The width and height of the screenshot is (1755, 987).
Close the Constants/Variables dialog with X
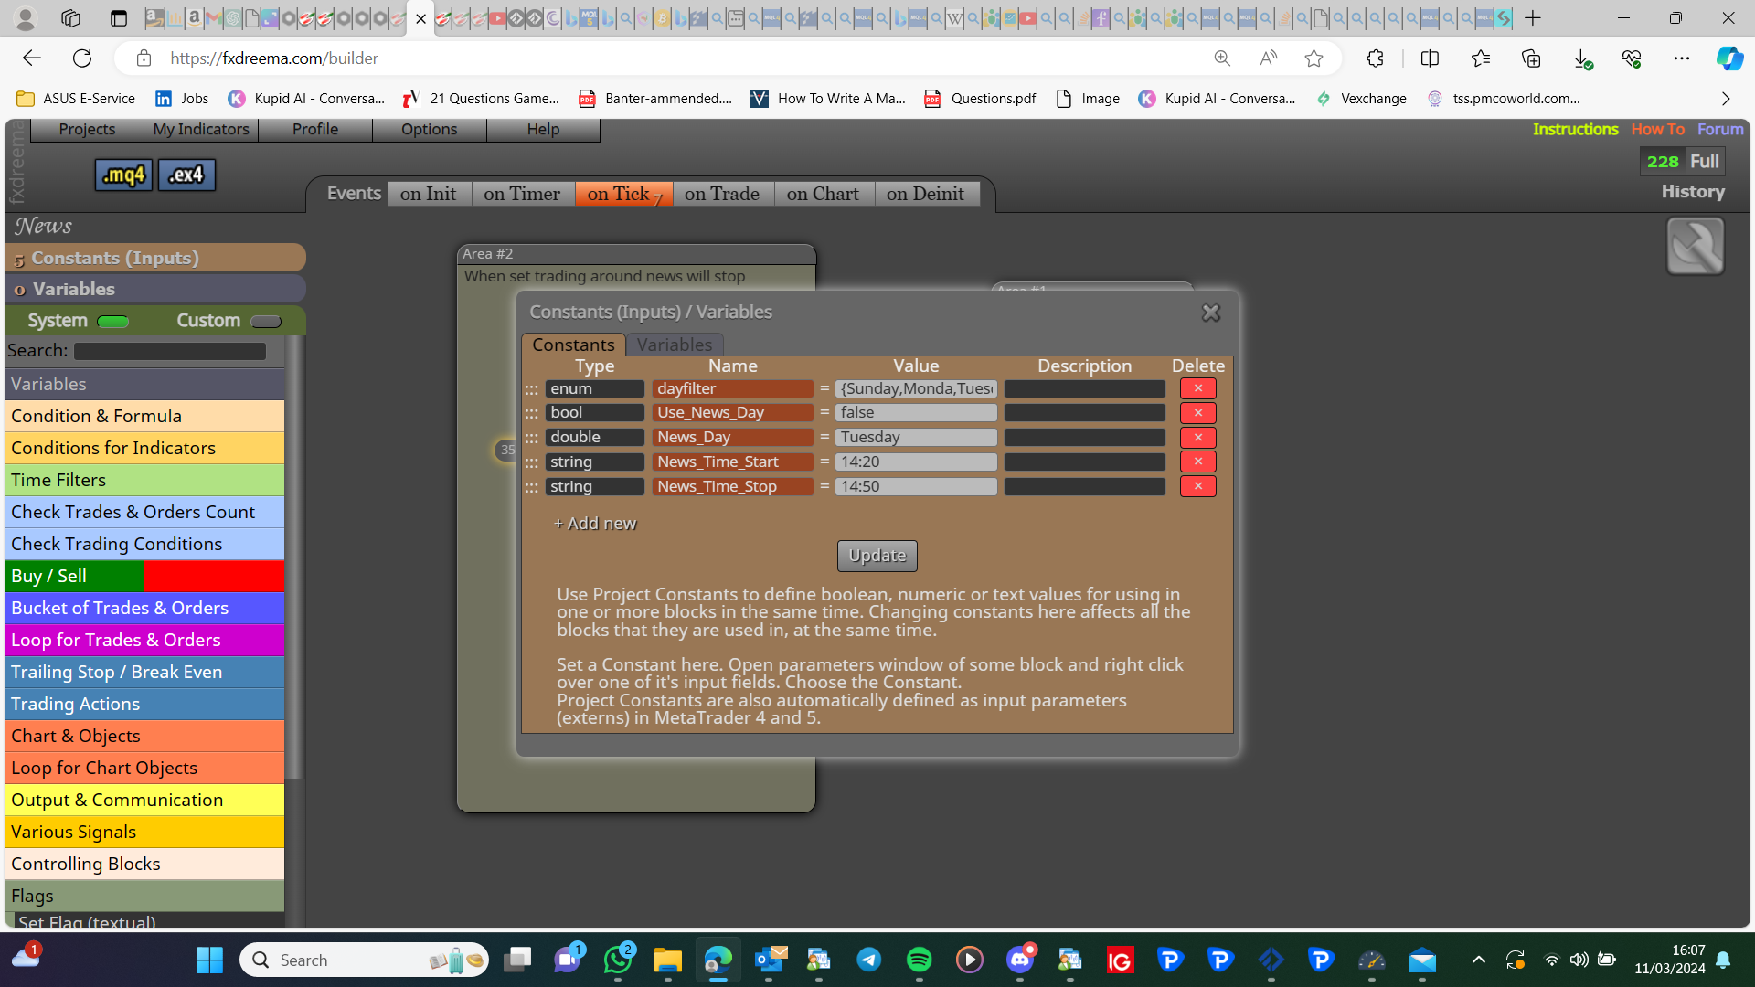pos(1211,313)
